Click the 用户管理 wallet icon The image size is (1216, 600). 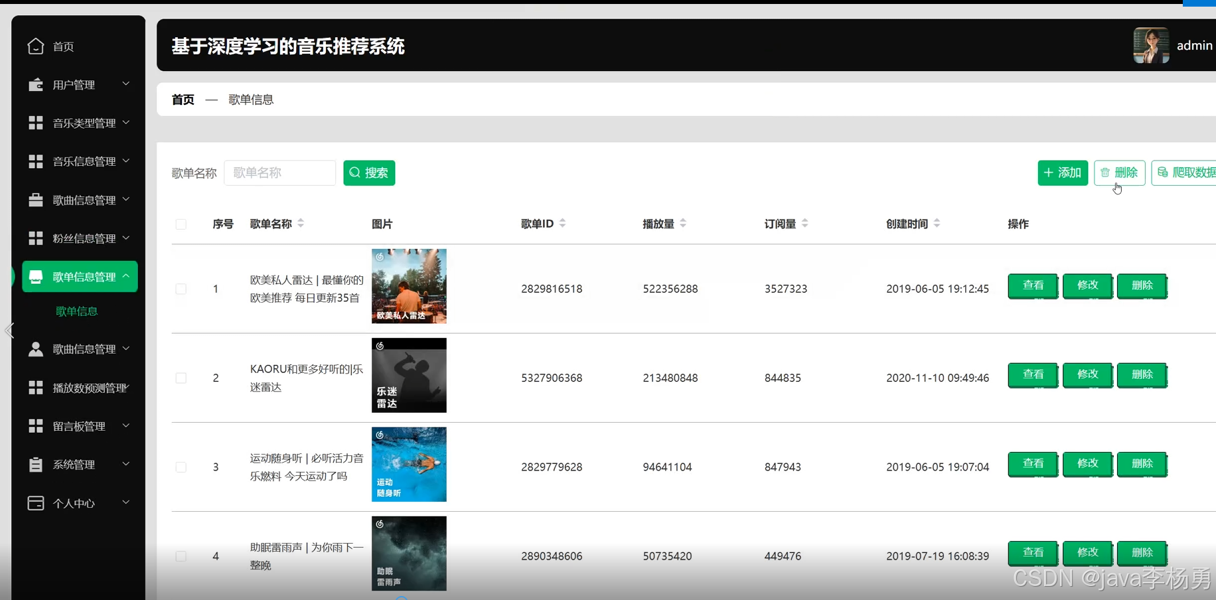(36, 84)
